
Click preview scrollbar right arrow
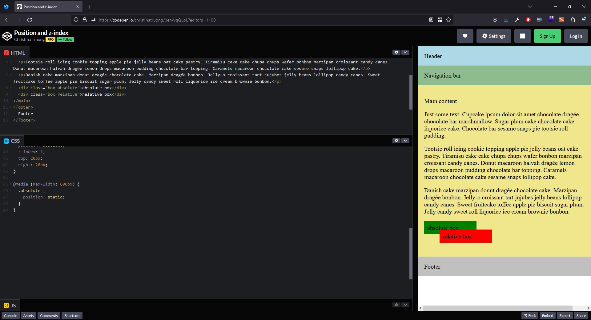pos(588,308)
